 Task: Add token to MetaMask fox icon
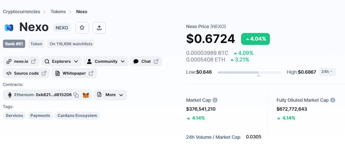(86, 95)
